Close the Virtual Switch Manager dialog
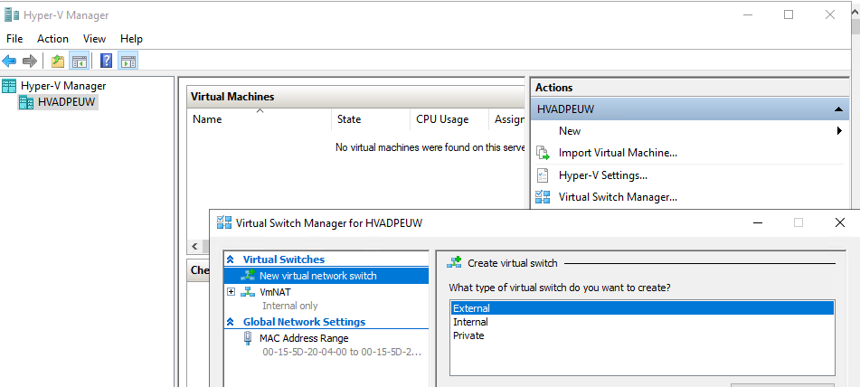The height and width of the screenshot is (387, 860). 839,222
